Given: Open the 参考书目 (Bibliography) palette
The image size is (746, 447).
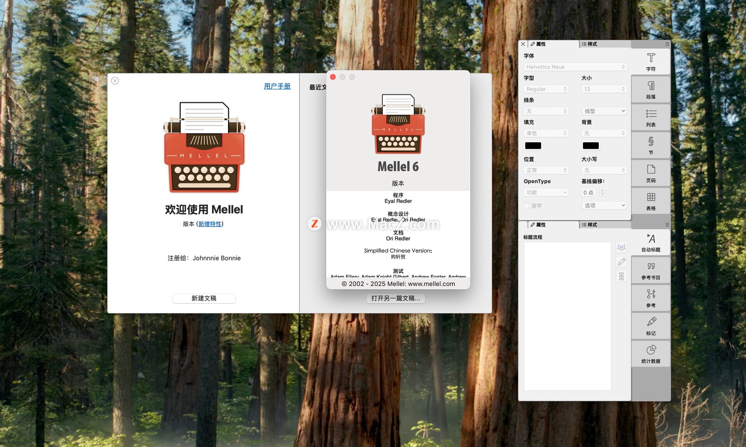Looking at the screenshot, I should pos(651,271).
